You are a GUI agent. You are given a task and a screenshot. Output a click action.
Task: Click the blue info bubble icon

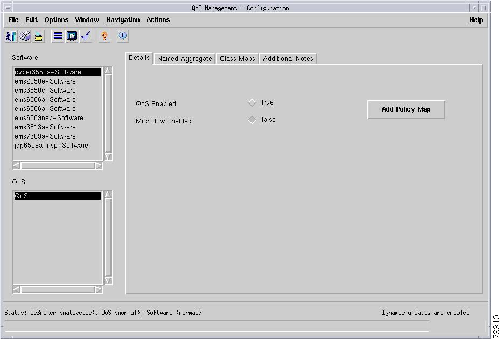click(123, 37)
